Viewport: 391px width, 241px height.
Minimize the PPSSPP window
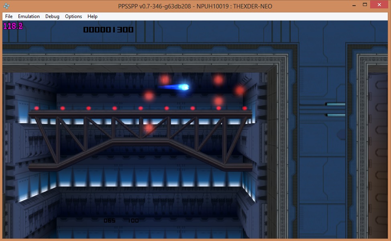pos(354,5)
